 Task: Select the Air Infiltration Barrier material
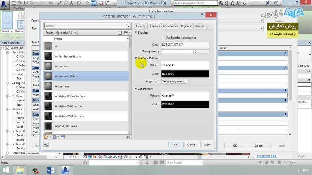pyautogui.click(x=86, y=57)
